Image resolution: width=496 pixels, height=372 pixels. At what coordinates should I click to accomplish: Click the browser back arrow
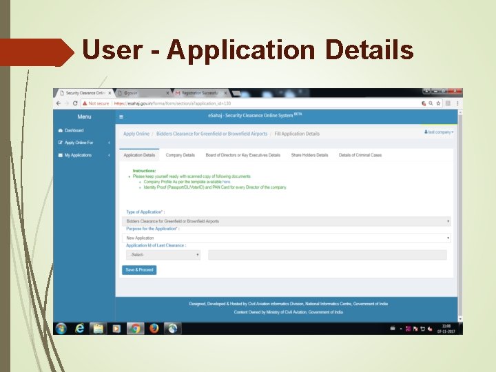click(x=59, y=103)
